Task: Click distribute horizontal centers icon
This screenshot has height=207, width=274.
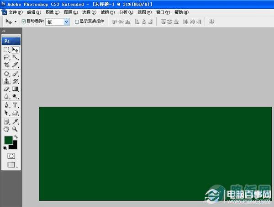Action: (x=192, y=22)
